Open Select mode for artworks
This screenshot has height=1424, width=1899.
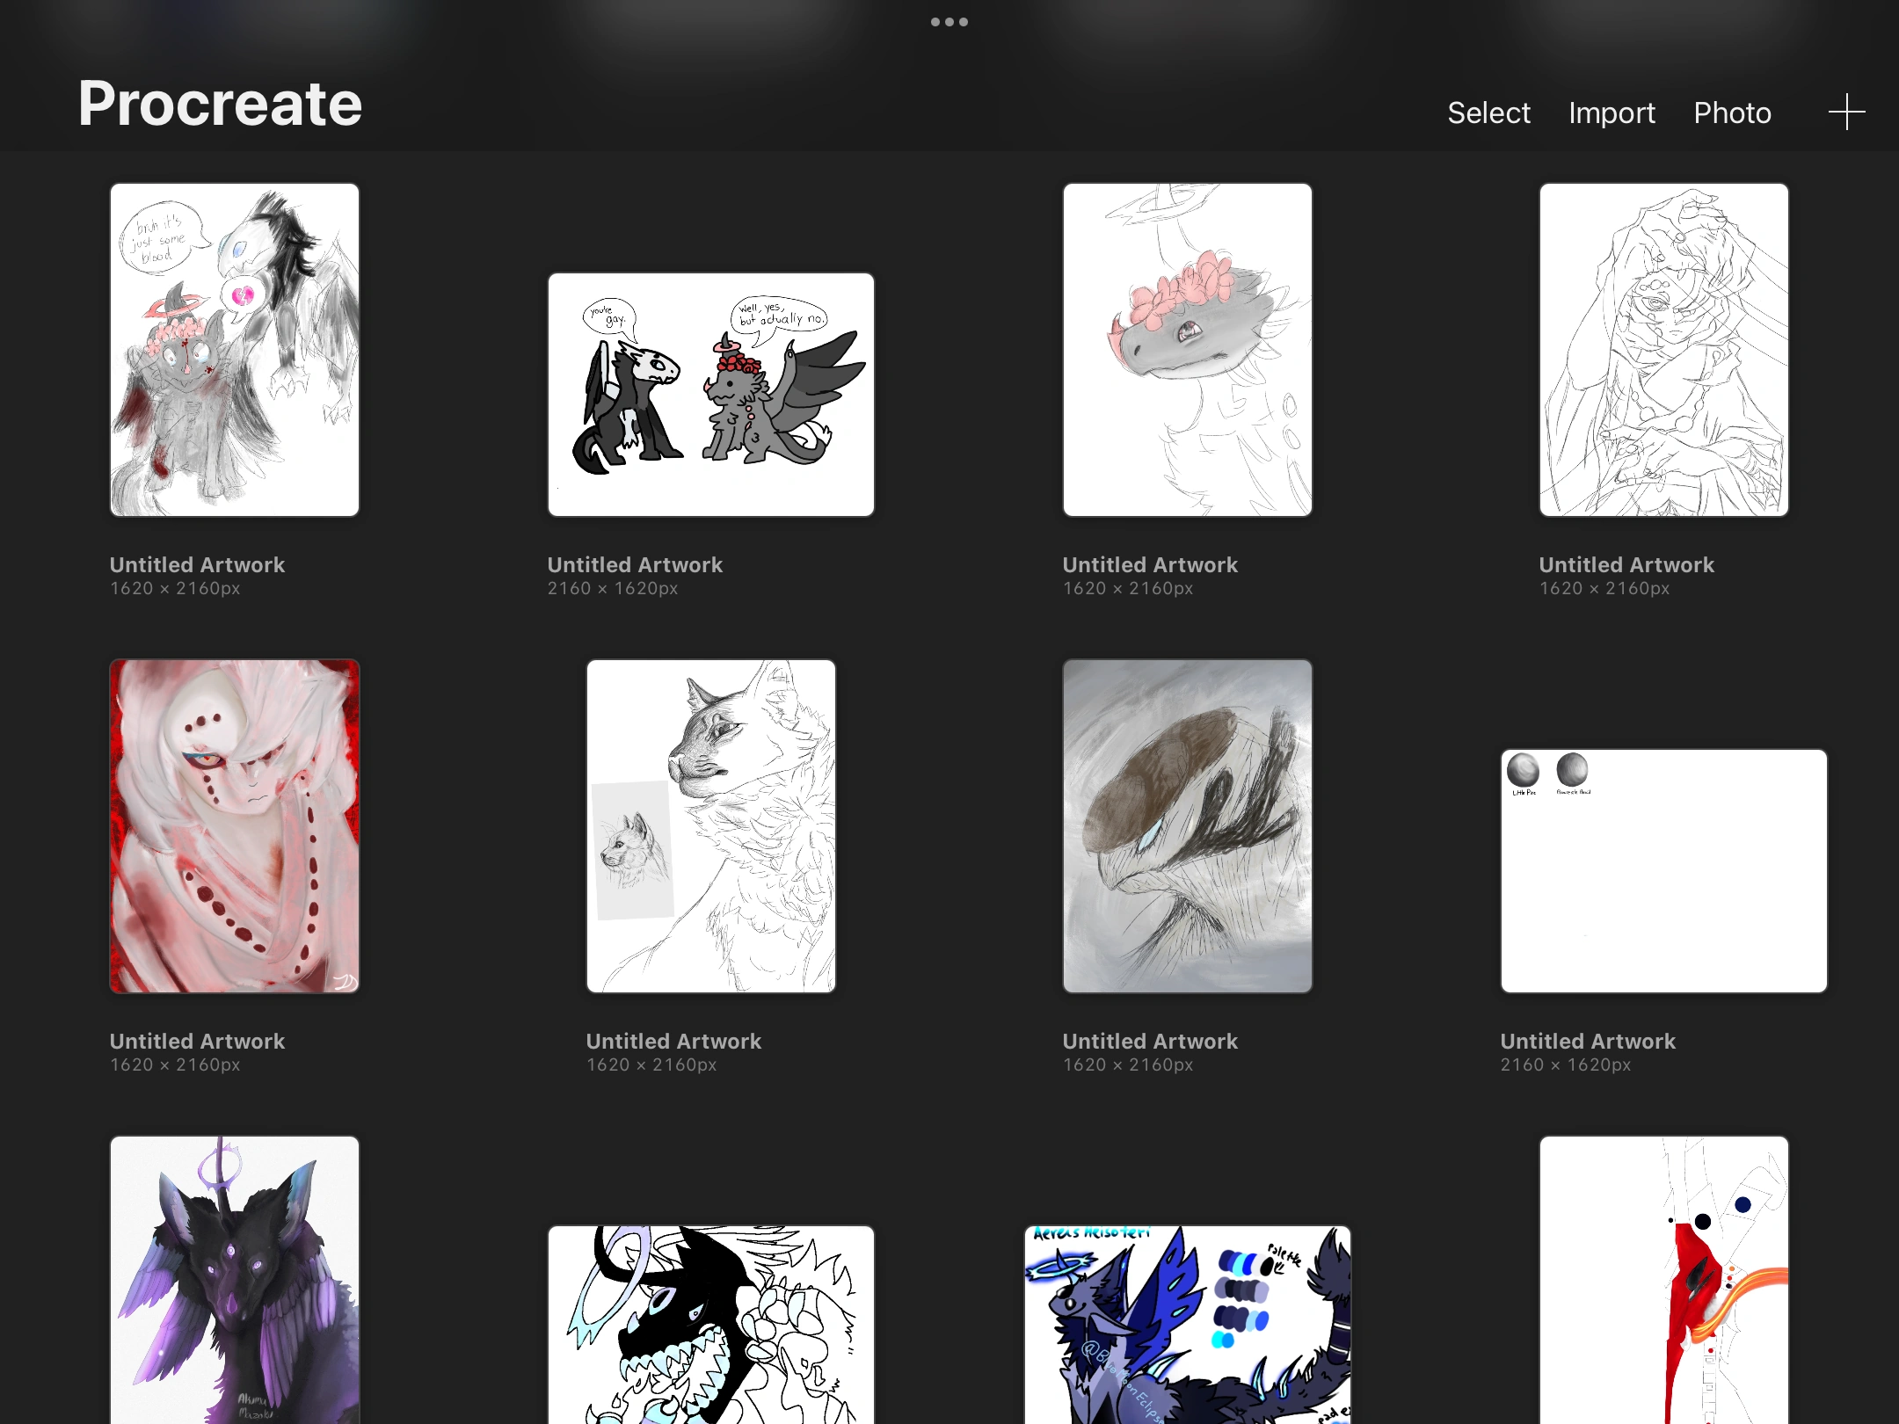(x=1488, y=113)
